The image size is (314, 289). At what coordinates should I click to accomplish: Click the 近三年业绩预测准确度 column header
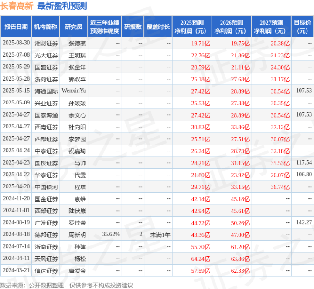pyautogui.click(x=105, y=27)
